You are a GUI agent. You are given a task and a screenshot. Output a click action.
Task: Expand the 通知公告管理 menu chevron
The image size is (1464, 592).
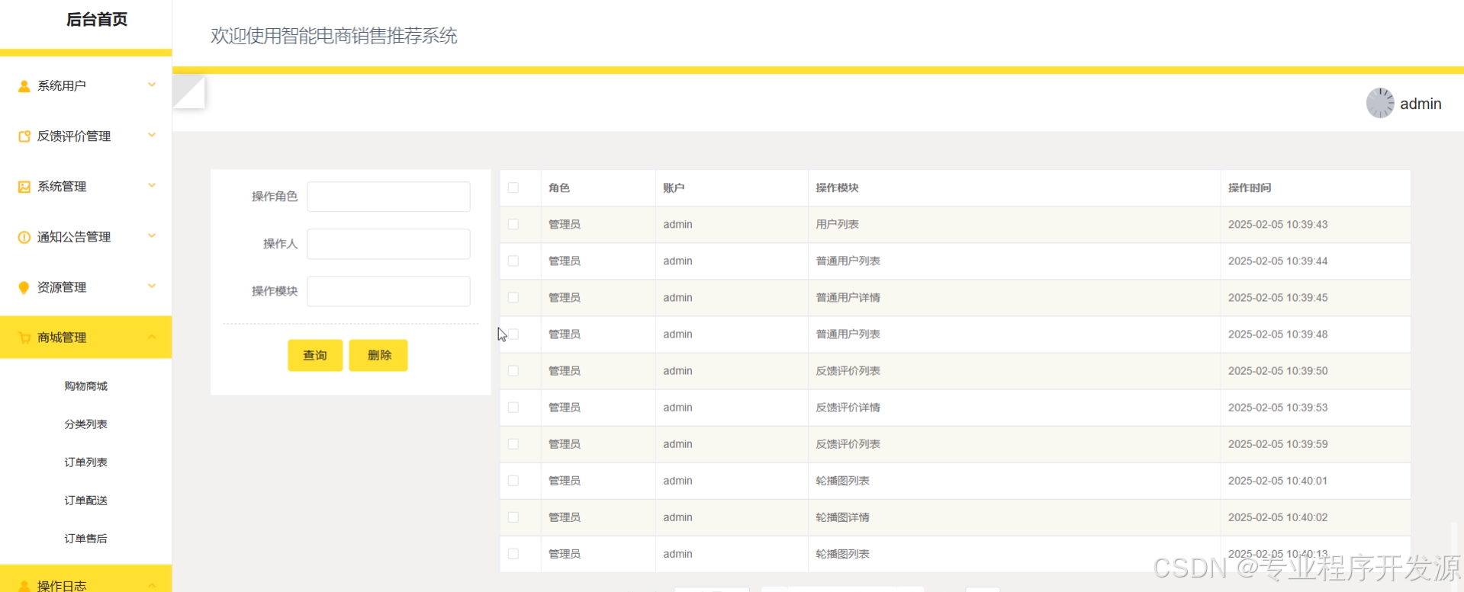[x=152, y=235]
